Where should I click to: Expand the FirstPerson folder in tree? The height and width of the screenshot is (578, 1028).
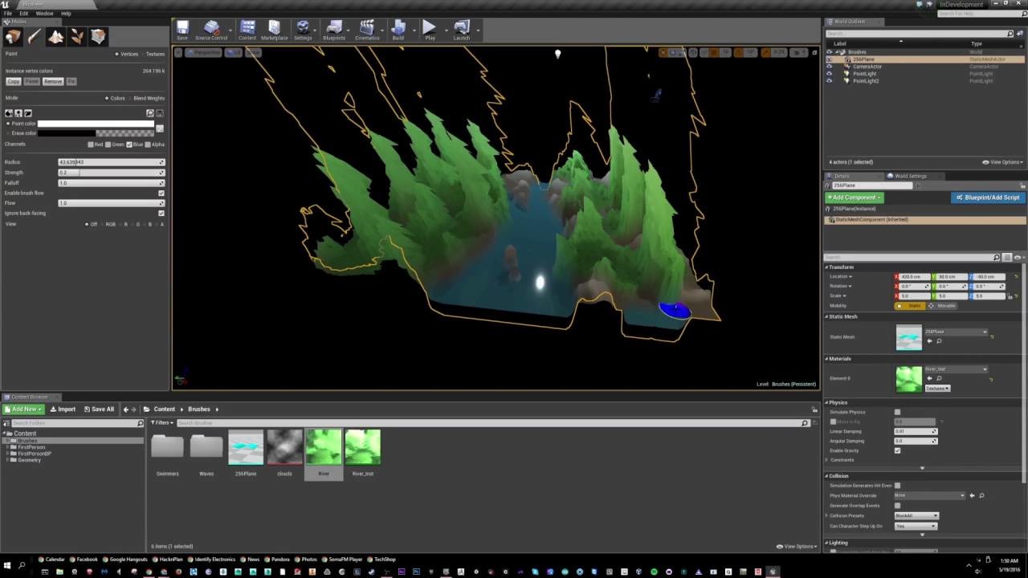8,447
